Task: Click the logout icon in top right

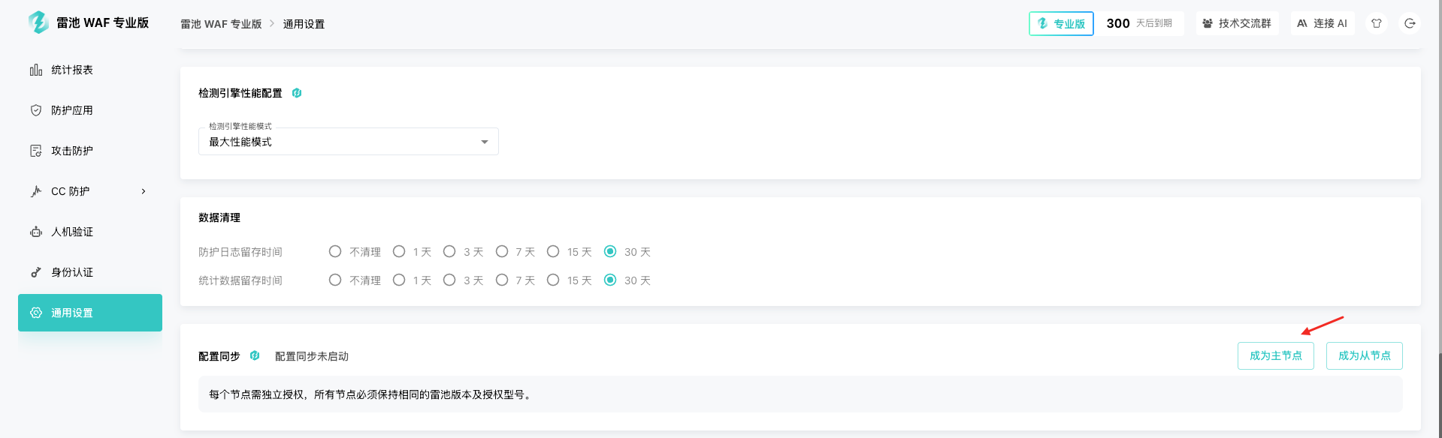Action: click(x=1410, y=23)
